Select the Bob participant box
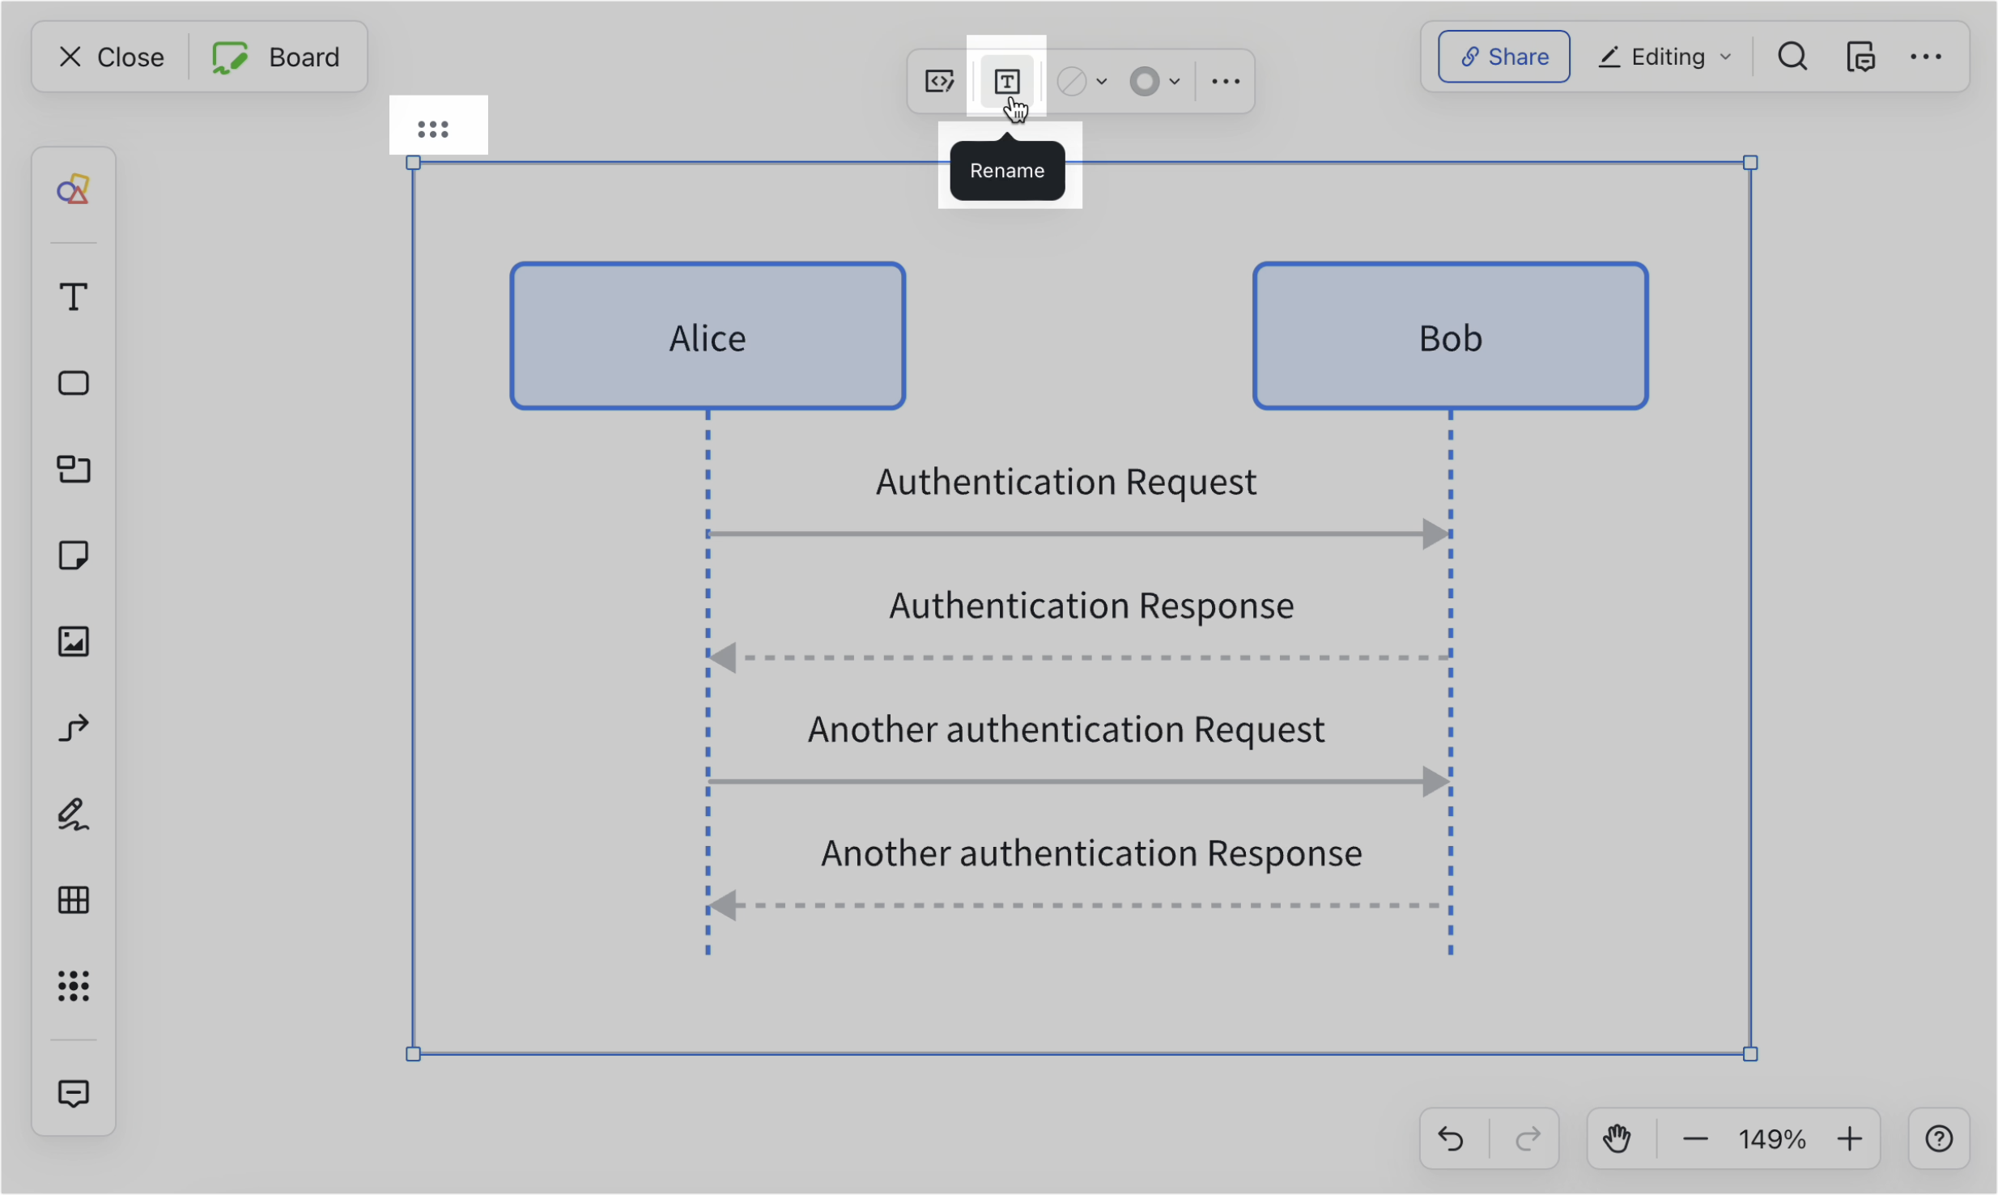The height and width of the screenshot is (1195, 1998). [x=1451, y=336]
